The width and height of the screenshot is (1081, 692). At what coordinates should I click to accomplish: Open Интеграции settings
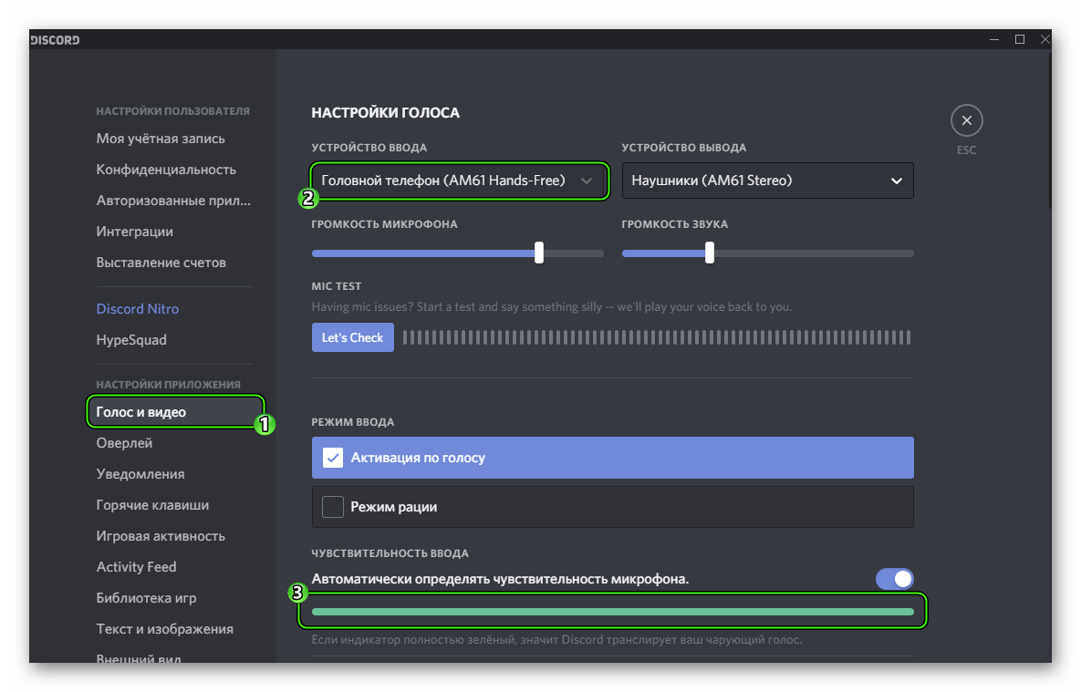point(134,232)
